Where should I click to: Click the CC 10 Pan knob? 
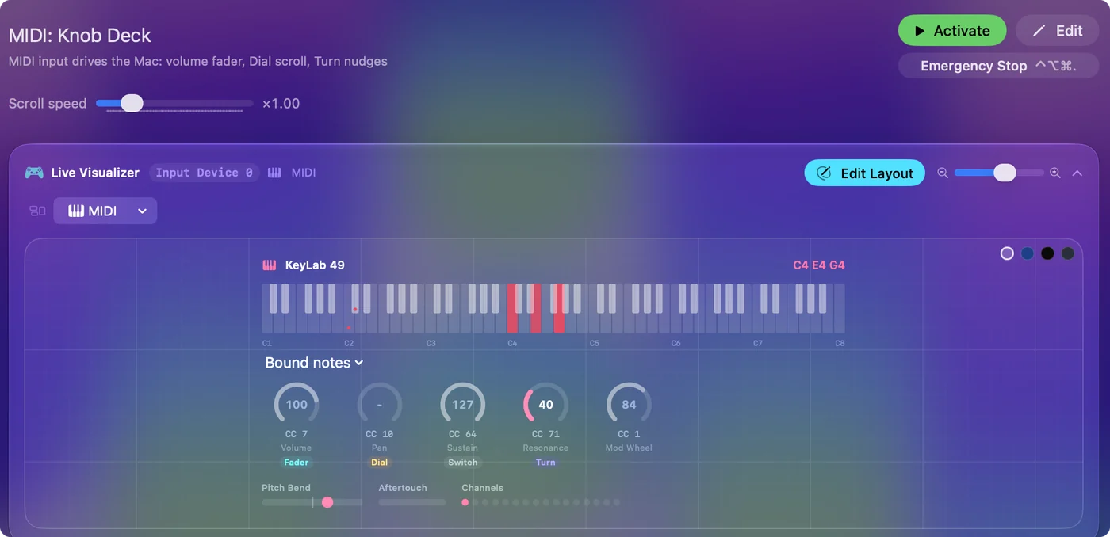(x=380, y=404)
